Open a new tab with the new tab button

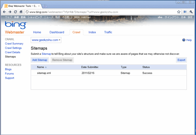(45, 6)
